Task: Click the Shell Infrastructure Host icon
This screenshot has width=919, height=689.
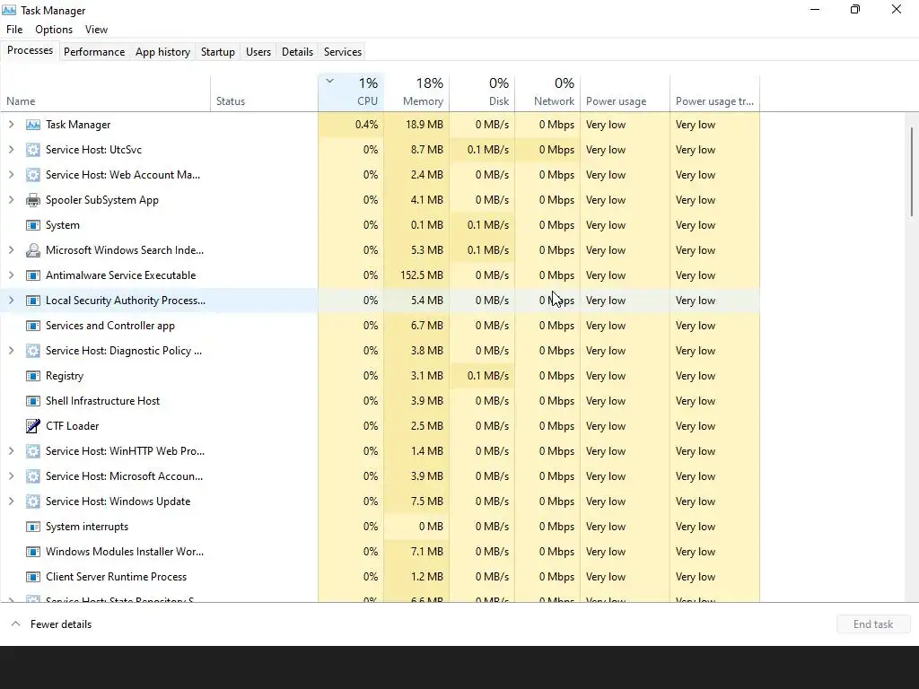Action: coord(33,401)
